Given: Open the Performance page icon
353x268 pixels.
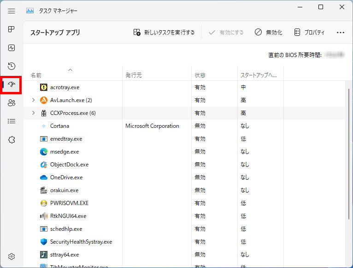Looking at the screenshot, I should coord(12,48).
